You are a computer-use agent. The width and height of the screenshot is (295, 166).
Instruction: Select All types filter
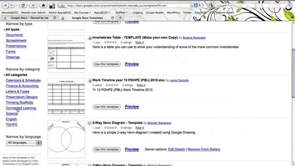12,30
